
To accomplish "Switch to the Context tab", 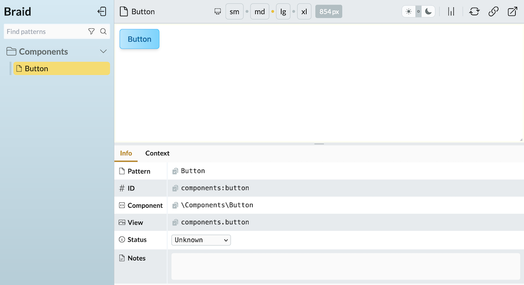I will click(x=157, y=153).
